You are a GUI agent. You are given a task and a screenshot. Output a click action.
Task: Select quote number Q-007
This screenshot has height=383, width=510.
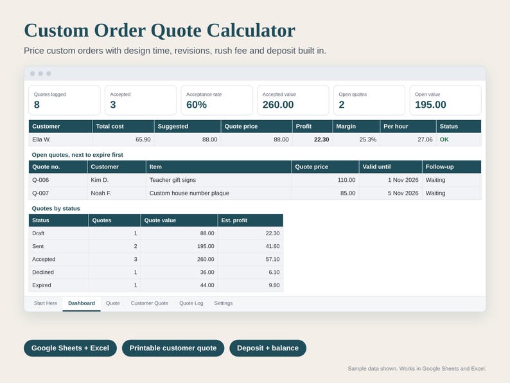point(58,193)
